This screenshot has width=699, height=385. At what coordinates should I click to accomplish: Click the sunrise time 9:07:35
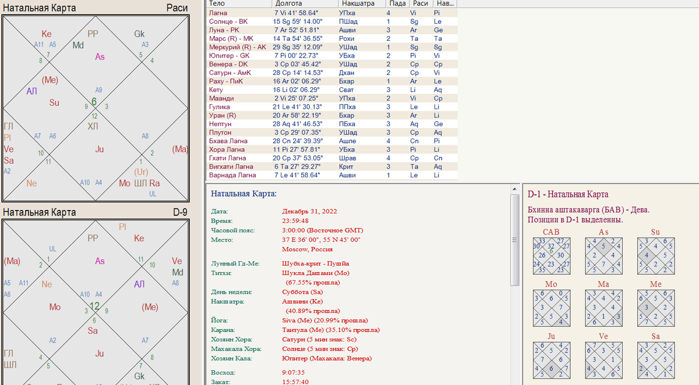[294, 372]
